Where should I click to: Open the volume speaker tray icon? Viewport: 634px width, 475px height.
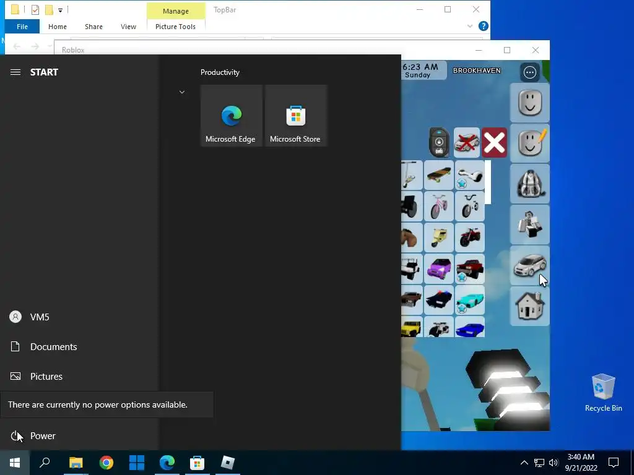tap(554, 463)
